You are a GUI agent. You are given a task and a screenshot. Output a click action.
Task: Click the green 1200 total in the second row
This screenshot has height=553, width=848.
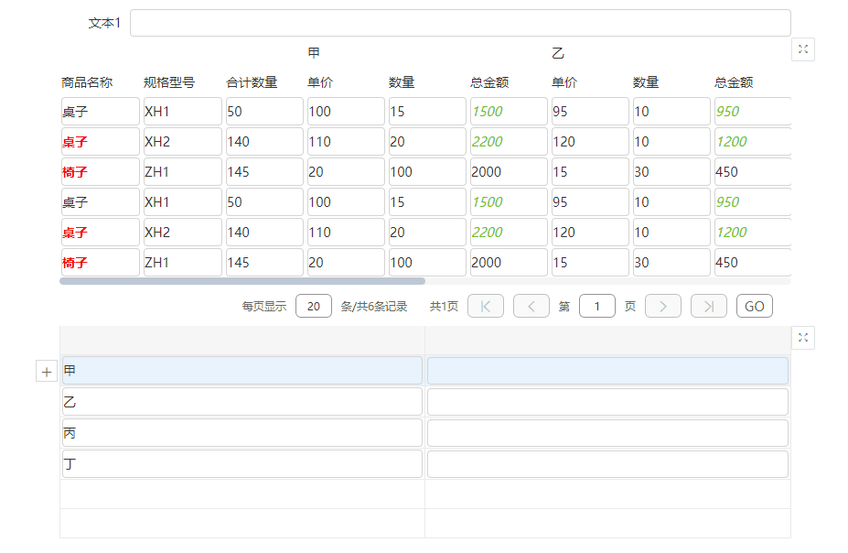click(x=753, y=142)
